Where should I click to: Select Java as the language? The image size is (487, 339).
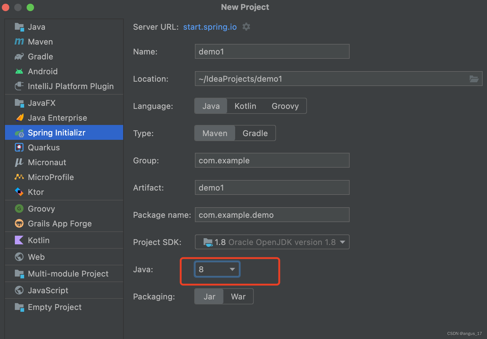(x=211, y=106)
